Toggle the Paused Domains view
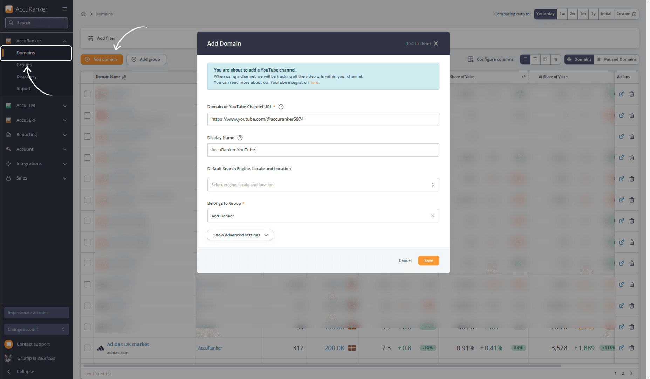Viewport: 650px width, 379px height. (617, 59)
